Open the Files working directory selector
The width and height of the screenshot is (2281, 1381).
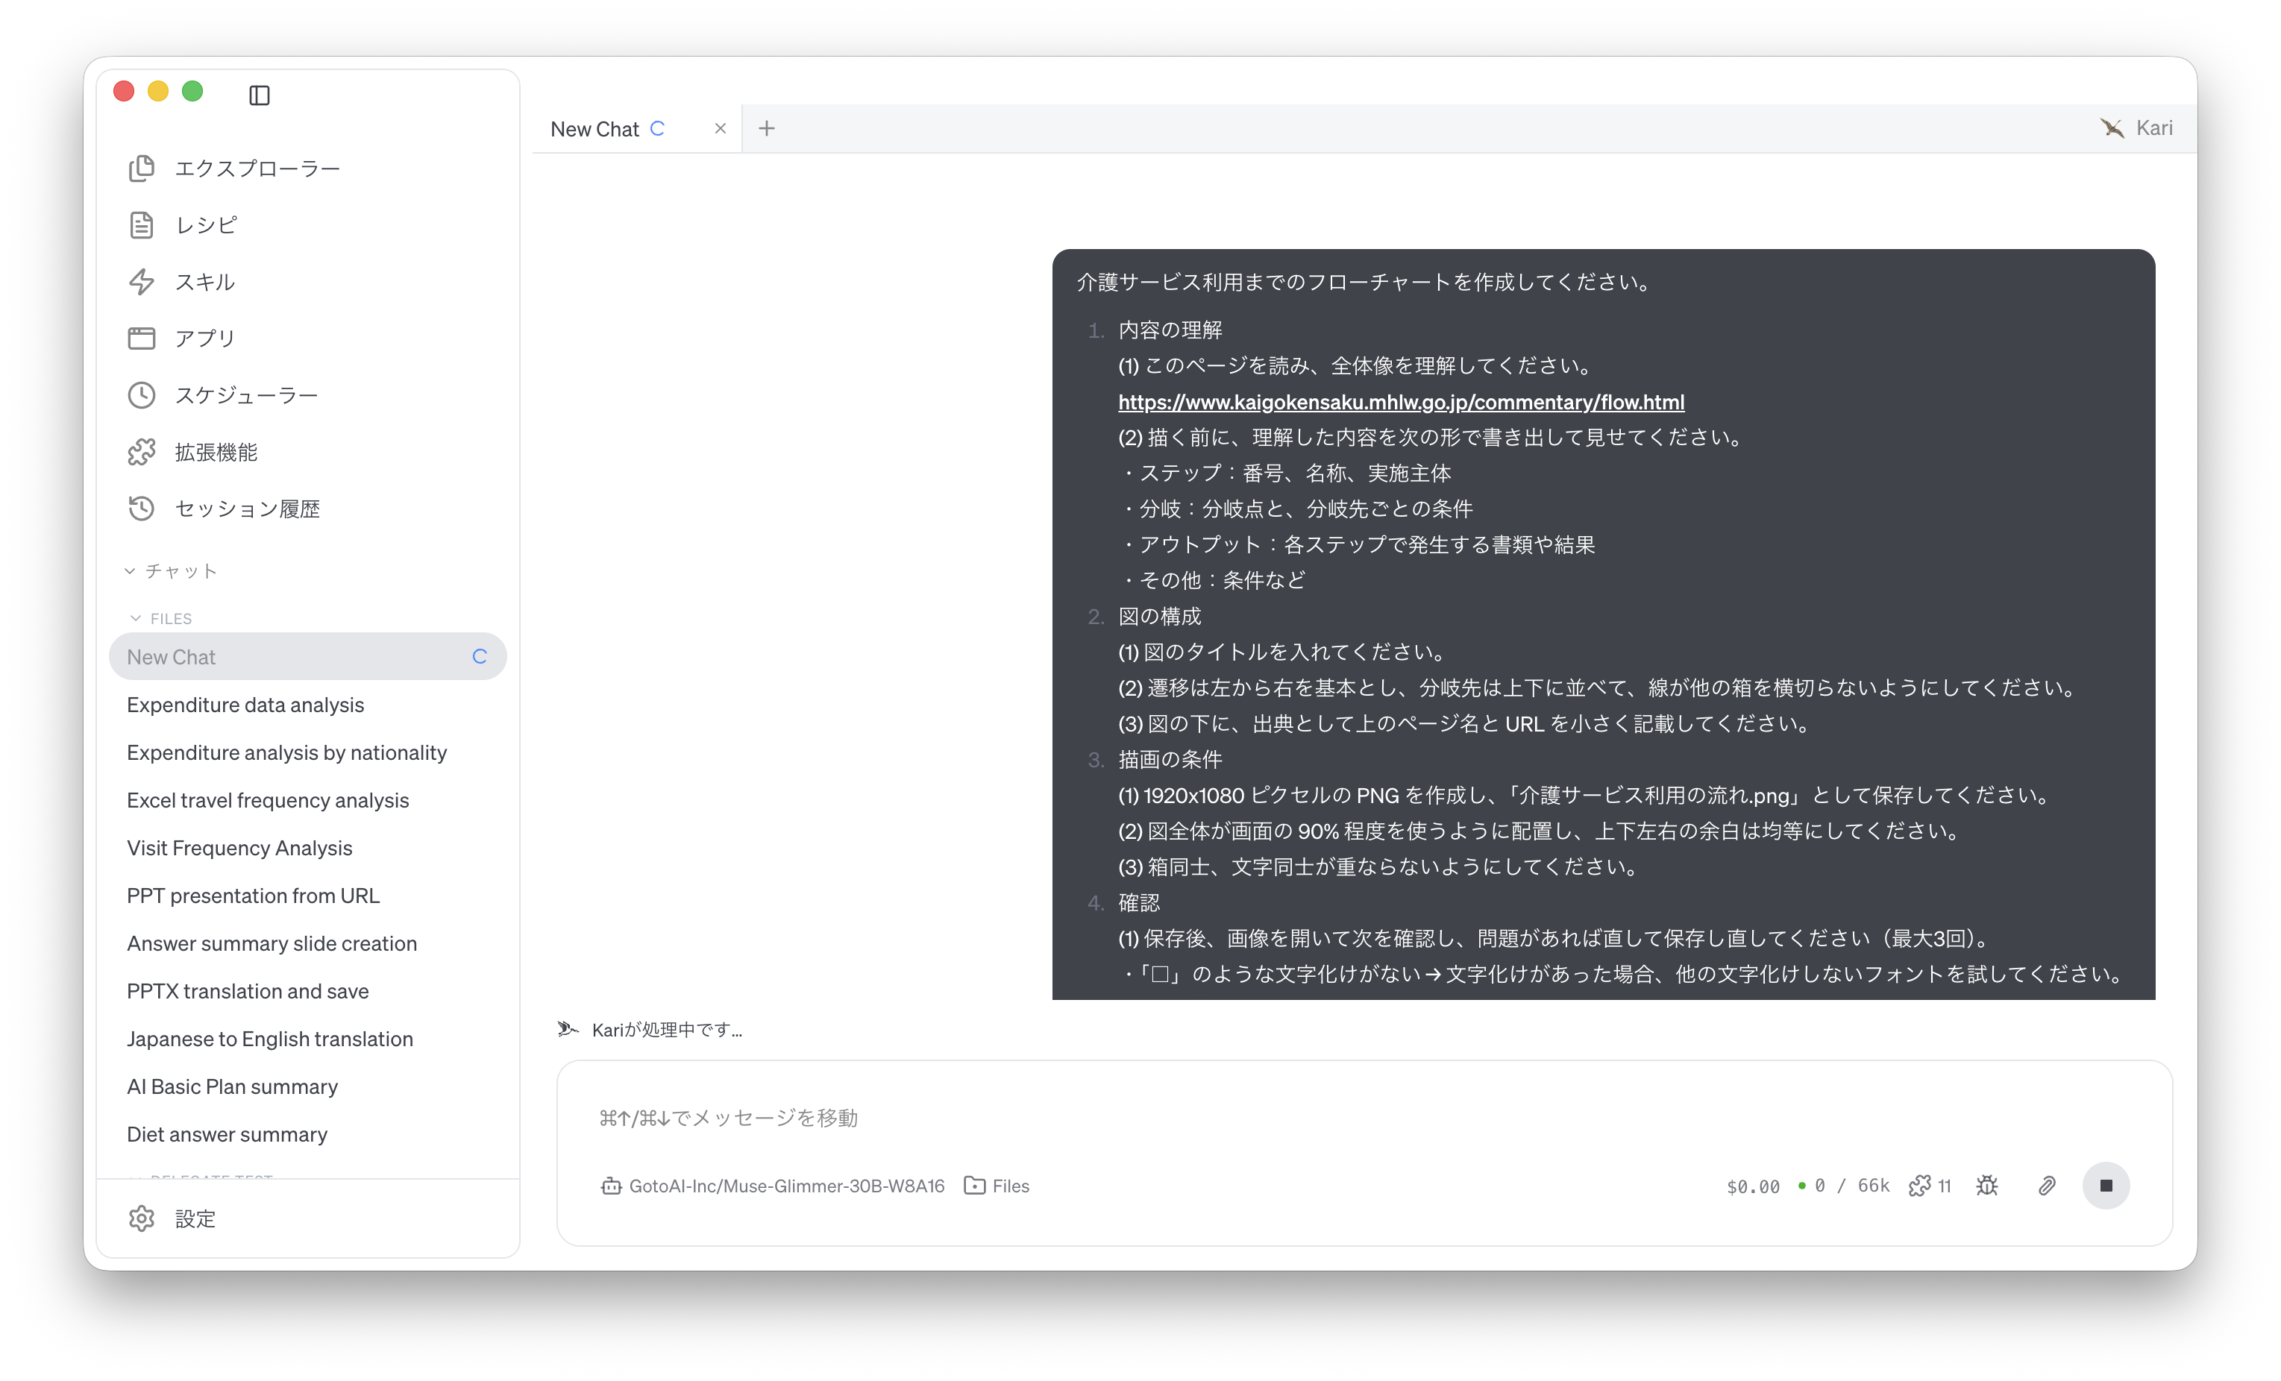[997, 1186]
